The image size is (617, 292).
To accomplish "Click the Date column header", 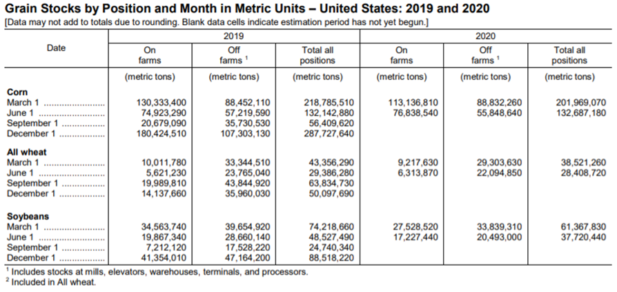I will click(x=57, y=48).
